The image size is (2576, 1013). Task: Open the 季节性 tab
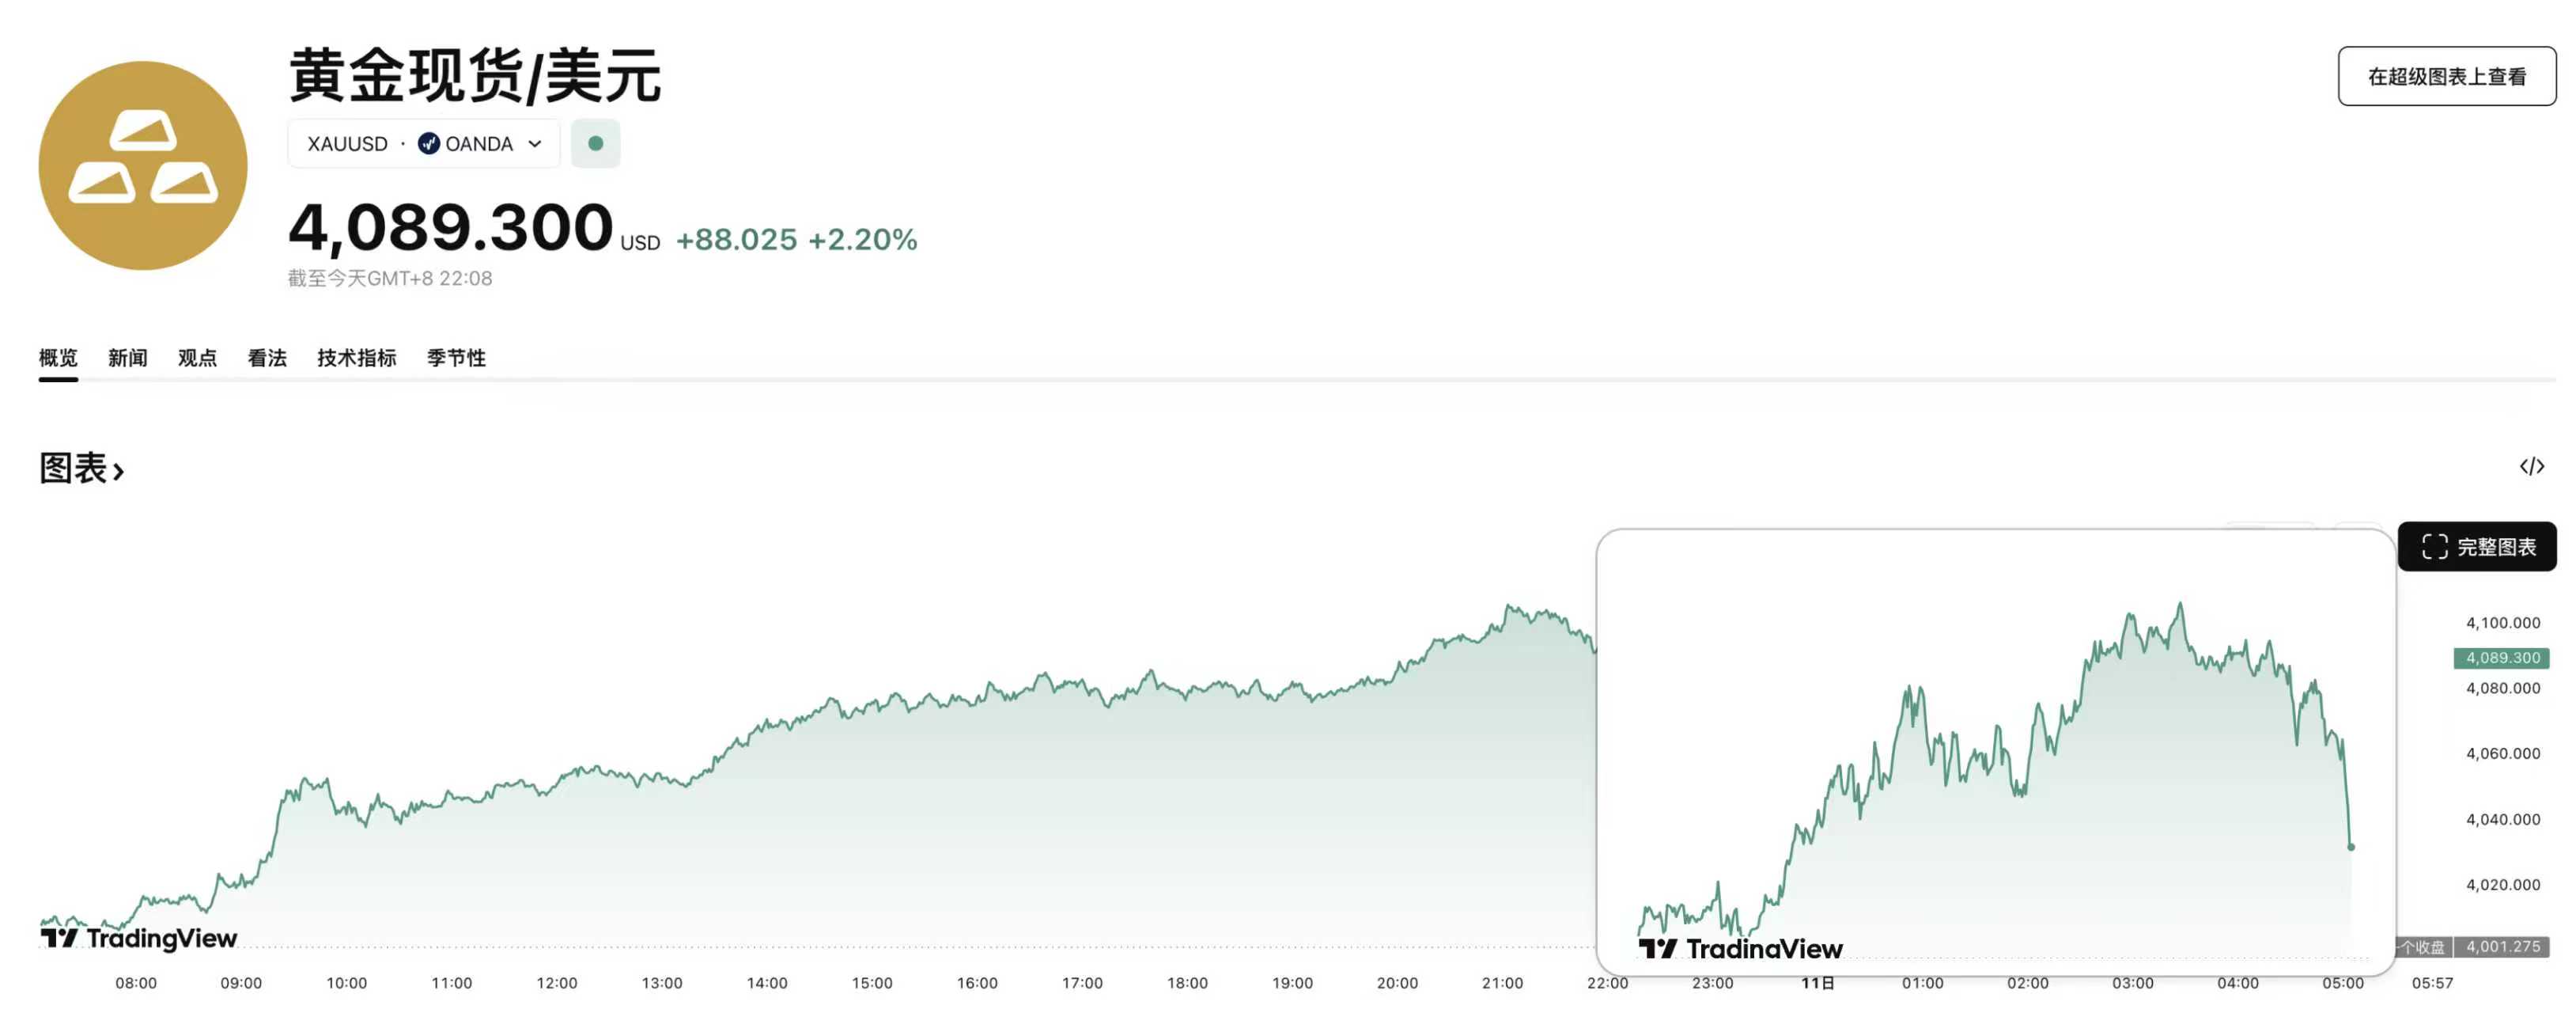tap(456, 358)
